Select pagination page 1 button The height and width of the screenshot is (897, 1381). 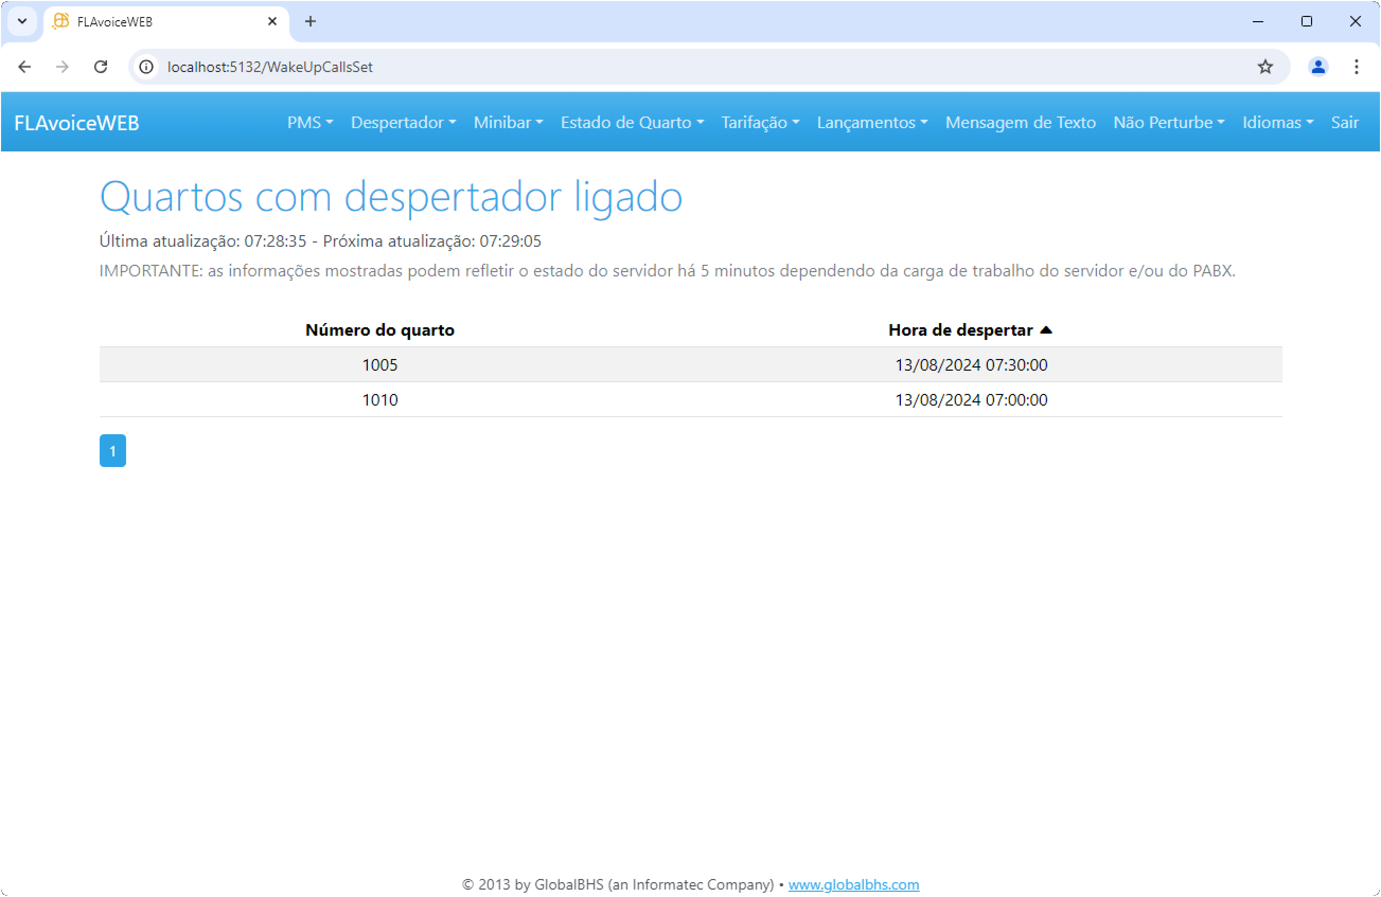(x=112, y=451)
